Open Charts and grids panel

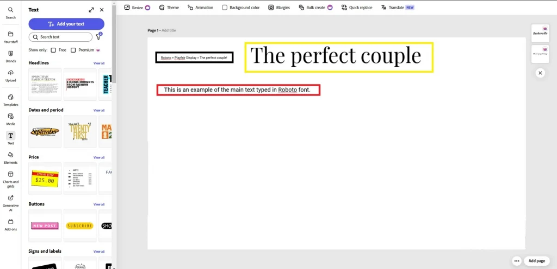[11, 180]
